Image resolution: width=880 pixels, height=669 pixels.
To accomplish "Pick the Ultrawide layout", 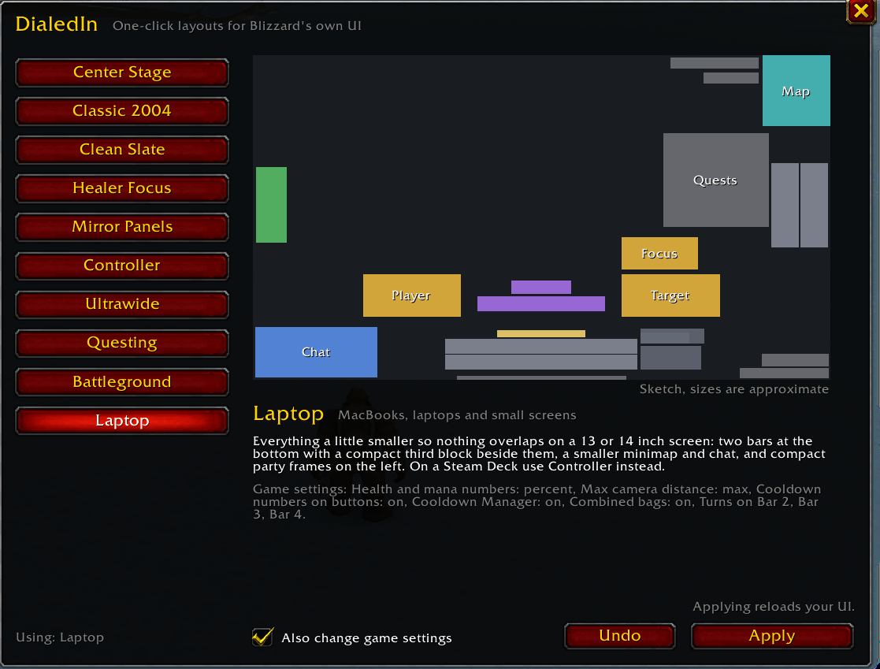I will point(122,304).
